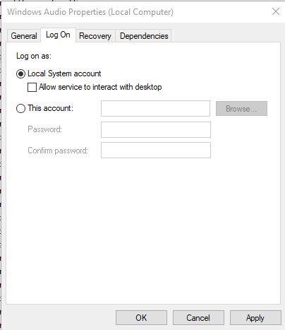This screenshot has height=330, width=285.
Task: Click the This account name text field
Action: point(155,108)
